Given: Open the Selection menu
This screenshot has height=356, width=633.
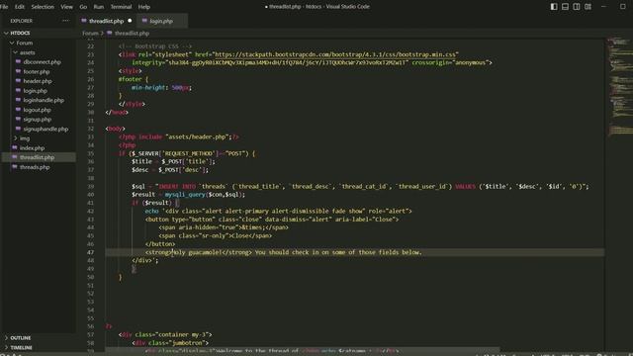Looking at the screenshot, I should point(43,7).
